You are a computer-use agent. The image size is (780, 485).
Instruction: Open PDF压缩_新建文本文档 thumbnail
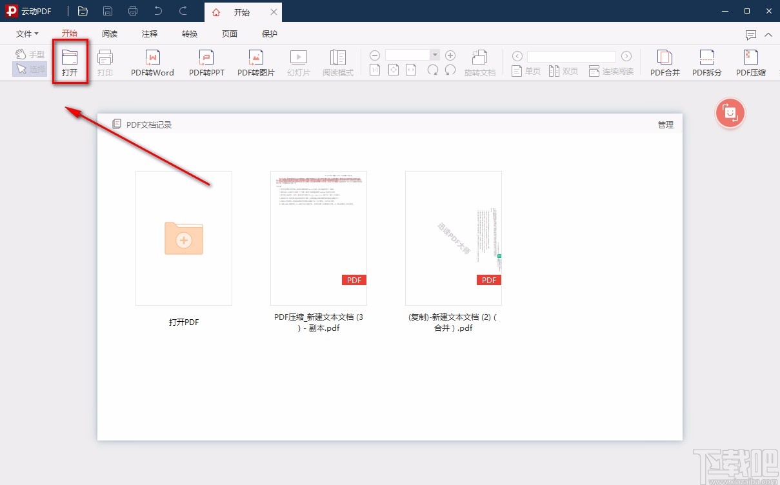pyautogui.click(x=319, y=238)
